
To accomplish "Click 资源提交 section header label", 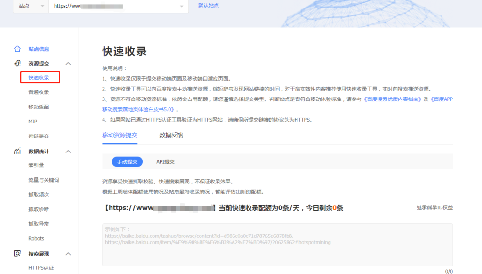I will click(39, 64).
